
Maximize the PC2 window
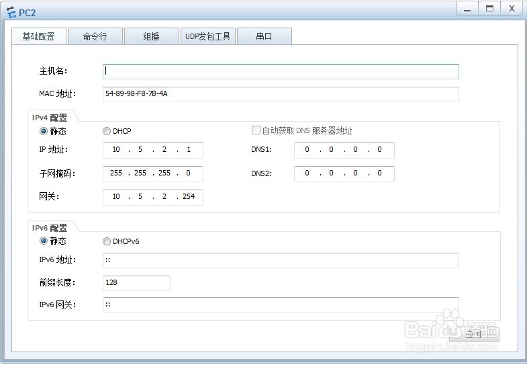(489, 9)
